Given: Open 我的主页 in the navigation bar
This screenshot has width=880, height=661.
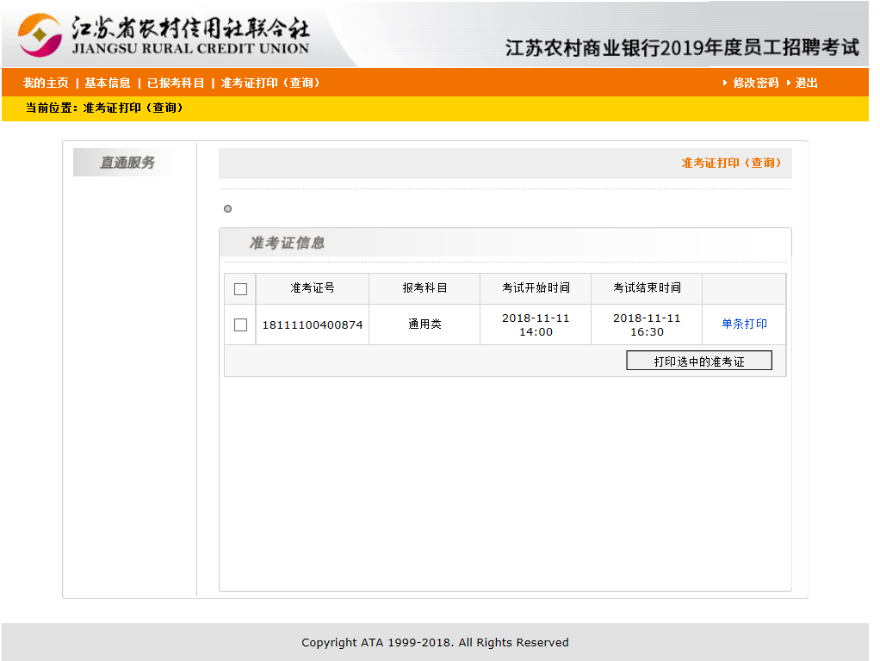Looking at the screenshot, I should 46,83.
